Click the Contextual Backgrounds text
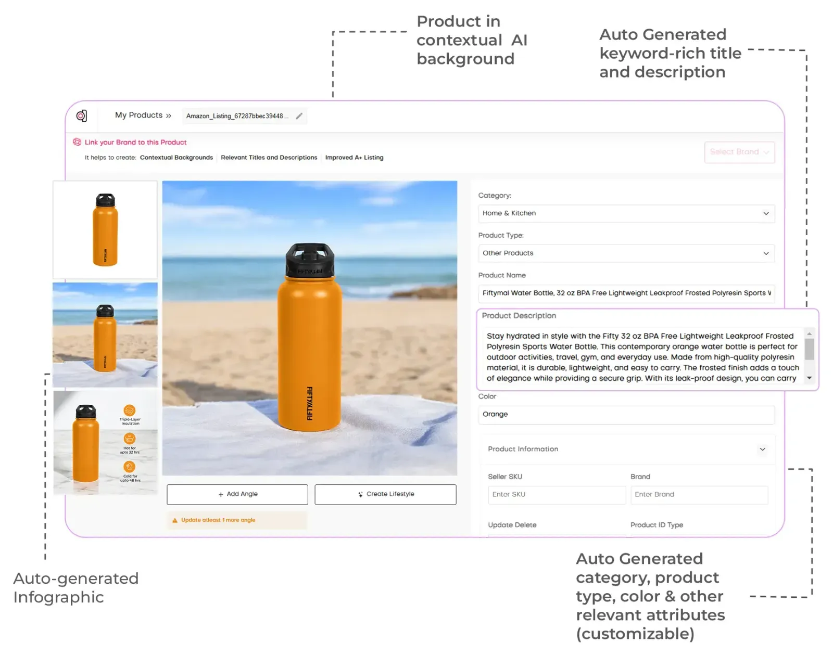 point(176,158)
